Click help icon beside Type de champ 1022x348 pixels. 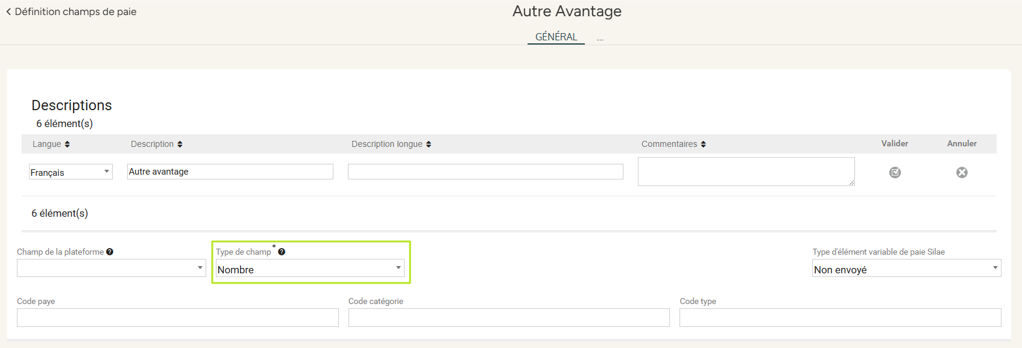[282, 252]
